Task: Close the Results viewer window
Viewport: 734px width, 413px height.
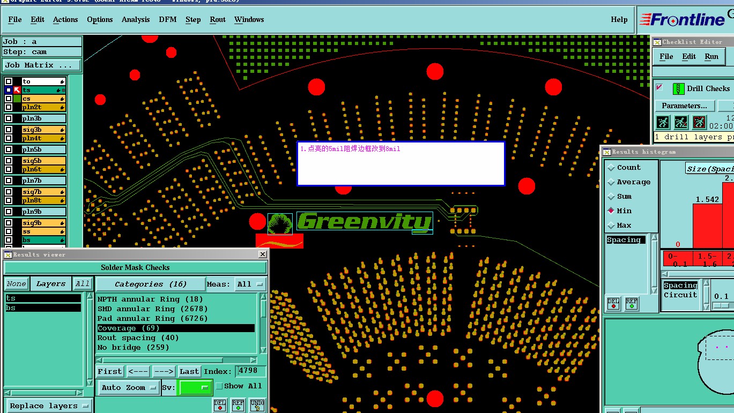Action: [x=262, y=254]
